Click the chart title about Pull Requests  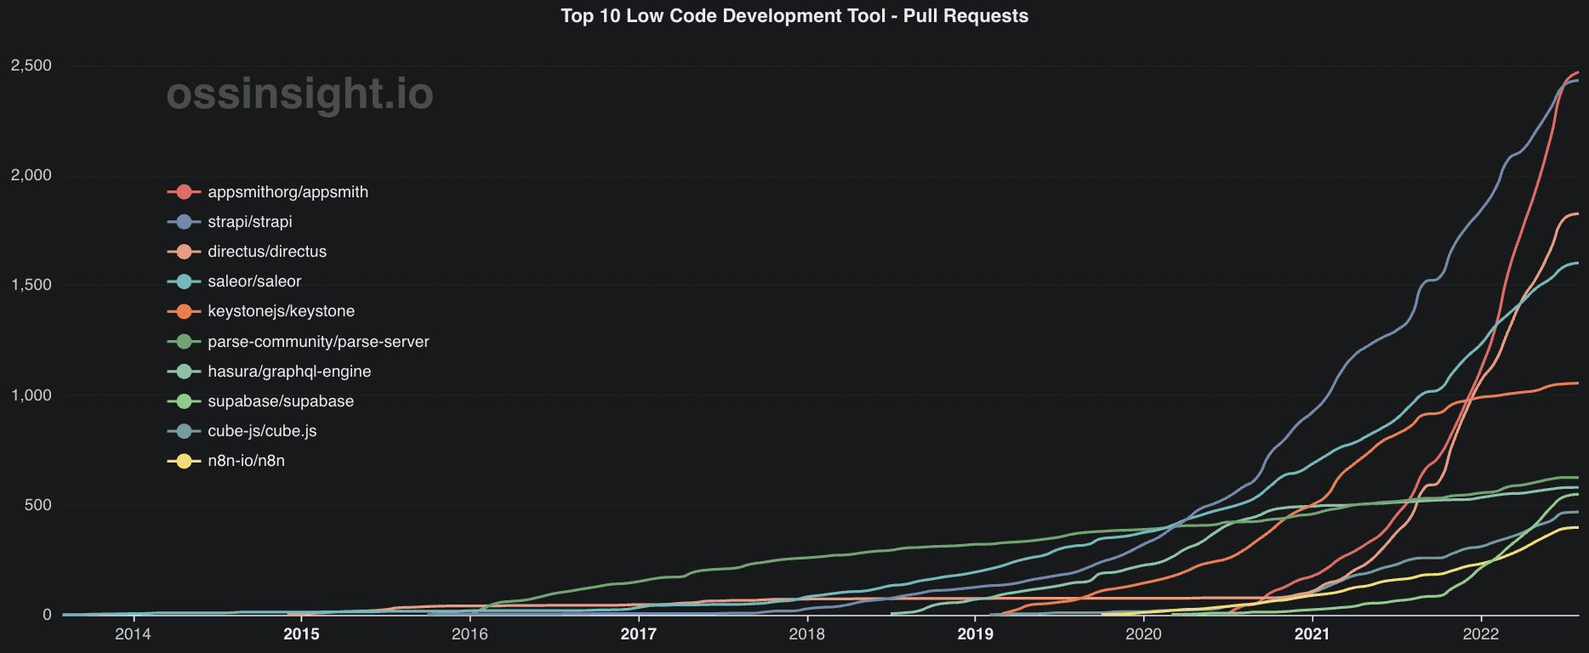tap(794, 16)
